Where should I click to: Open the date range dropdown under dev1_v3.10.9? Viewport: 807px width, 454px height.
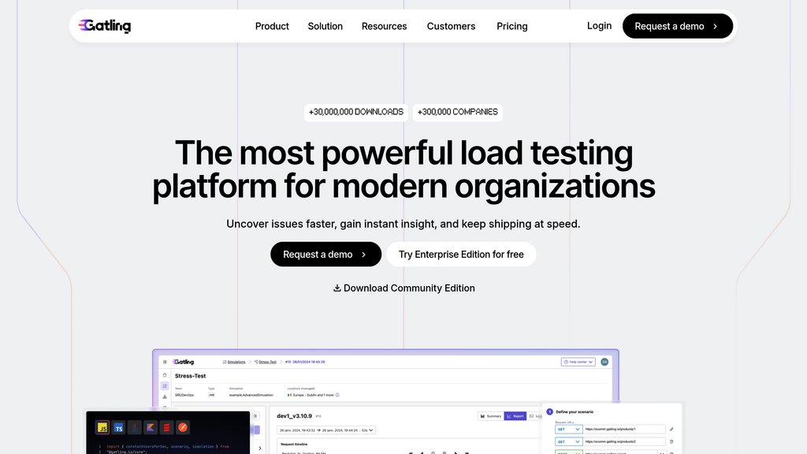(326, 430)
